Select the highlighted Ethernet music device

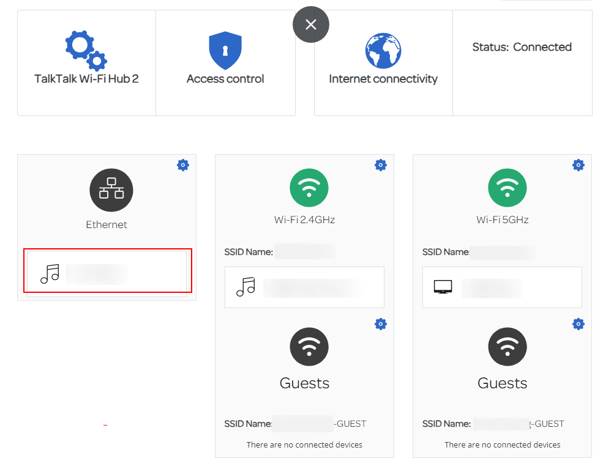coord(107,273)
